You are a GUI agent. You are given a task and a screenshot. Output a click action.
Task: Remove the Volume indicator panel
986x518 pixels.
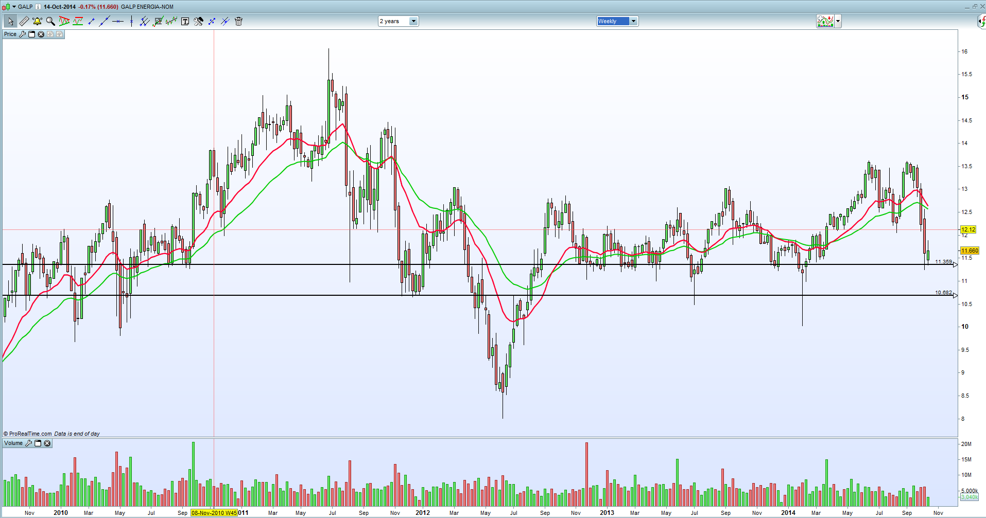tap(47, 443)
